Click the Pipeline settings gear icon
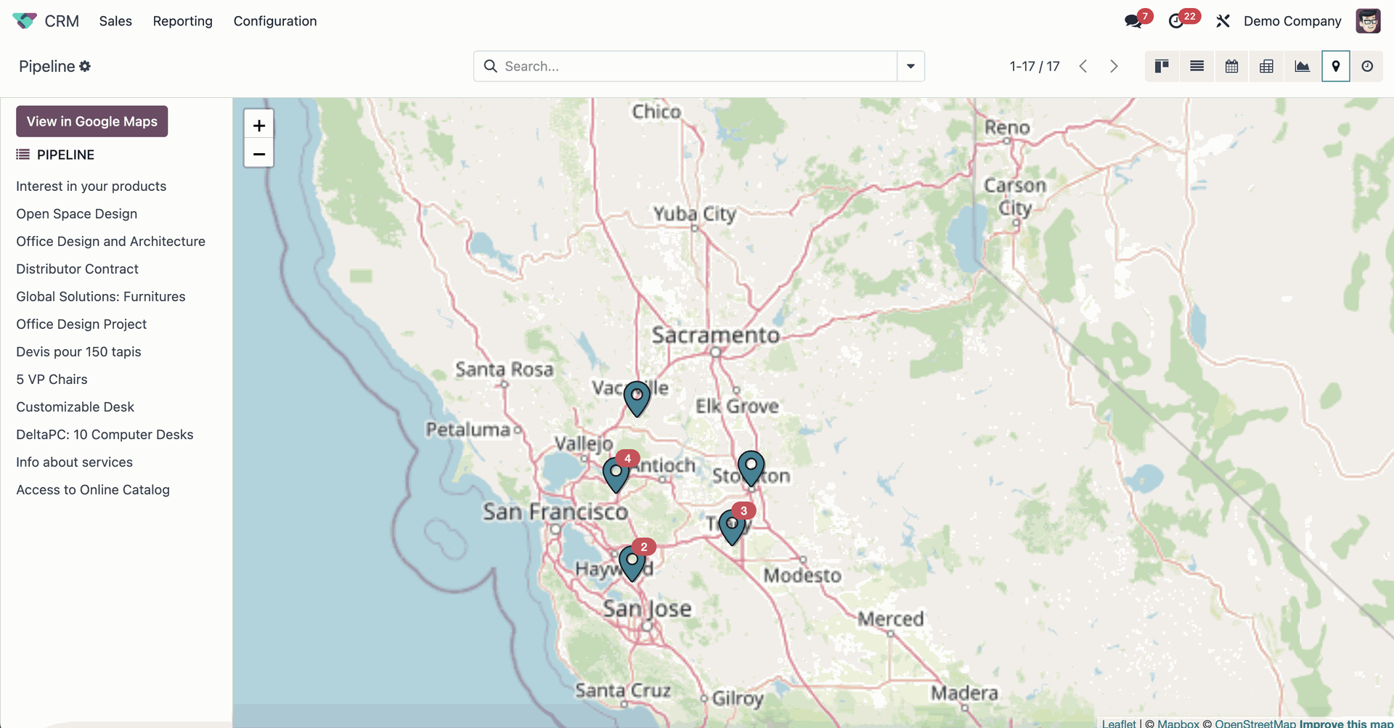 point(85,66)
